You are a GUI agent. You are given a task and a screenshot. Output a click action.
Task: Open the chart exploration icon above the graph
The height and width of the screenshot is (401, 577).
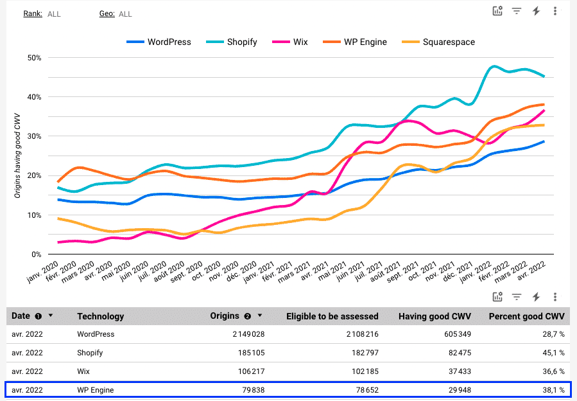(x=497, y=11)
